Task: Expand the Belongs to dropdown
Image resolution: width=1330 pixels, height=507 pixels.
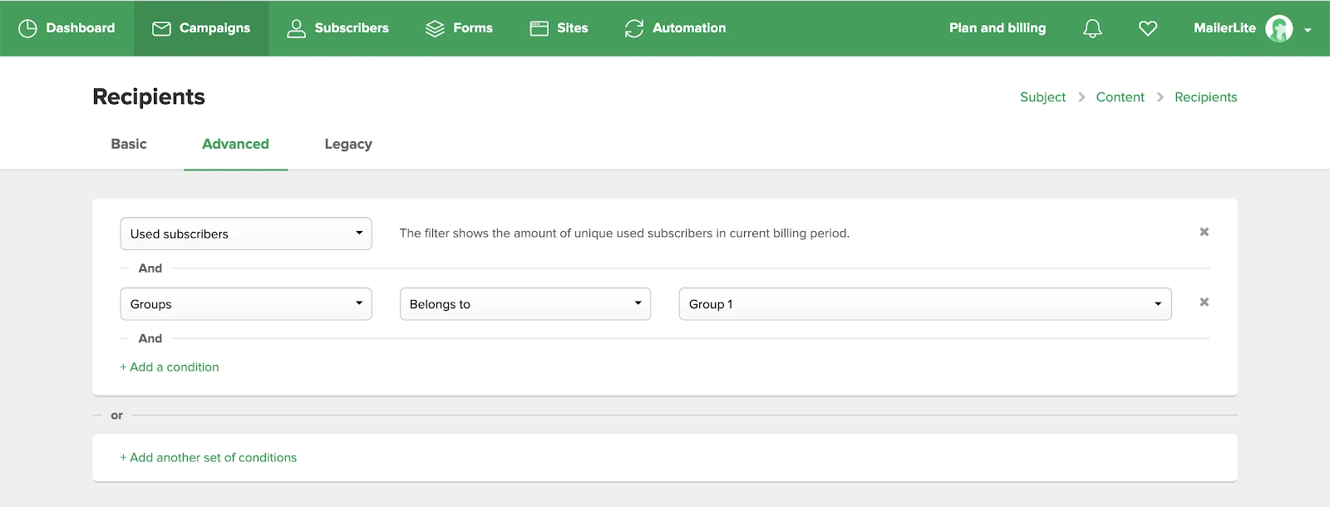Action: [525, 304]
